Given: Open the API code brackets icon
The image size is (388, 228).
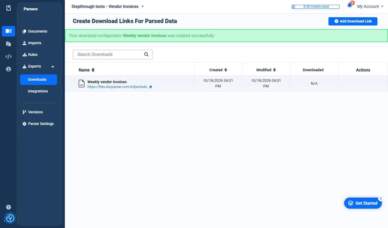Looking at the screenshot, I should [8, 56].
